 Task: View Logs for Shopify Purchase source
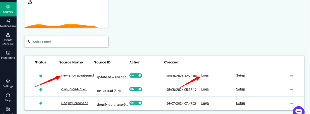tap(205, 103)
